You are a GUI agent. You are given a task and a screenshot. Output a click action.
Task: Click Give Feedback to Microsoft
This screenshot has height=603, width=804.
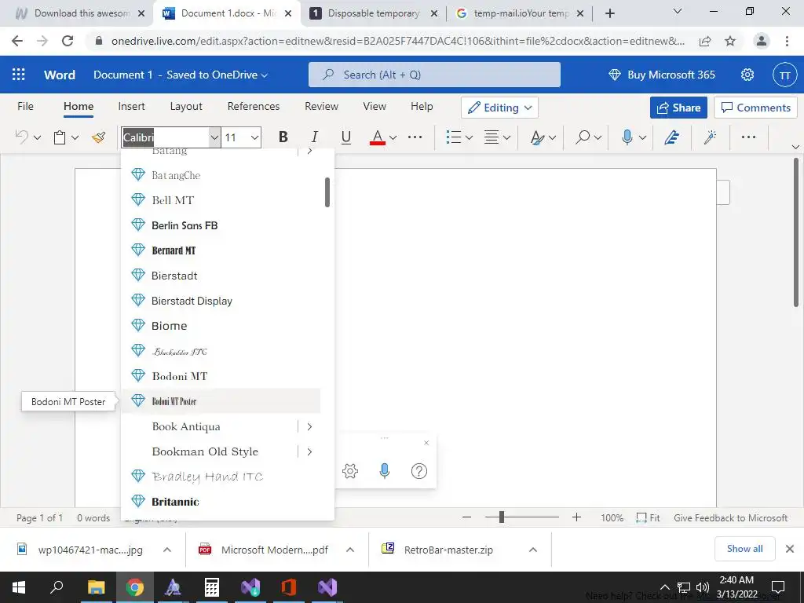[730, 518]
